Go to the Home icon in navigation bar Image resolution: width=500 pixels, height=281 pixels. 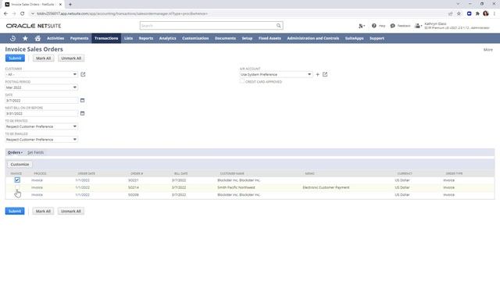point(37,38)
